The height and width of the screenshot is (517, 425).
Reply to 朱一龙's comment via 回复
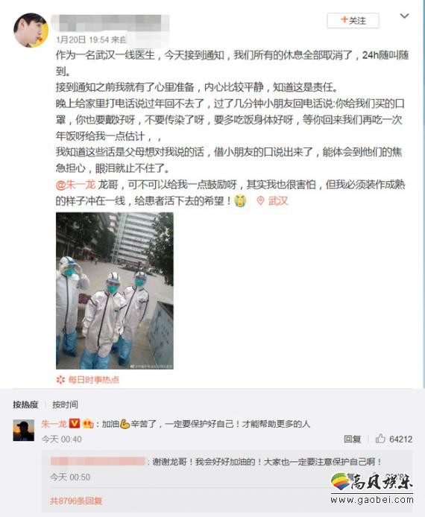(x=352, y=440)
